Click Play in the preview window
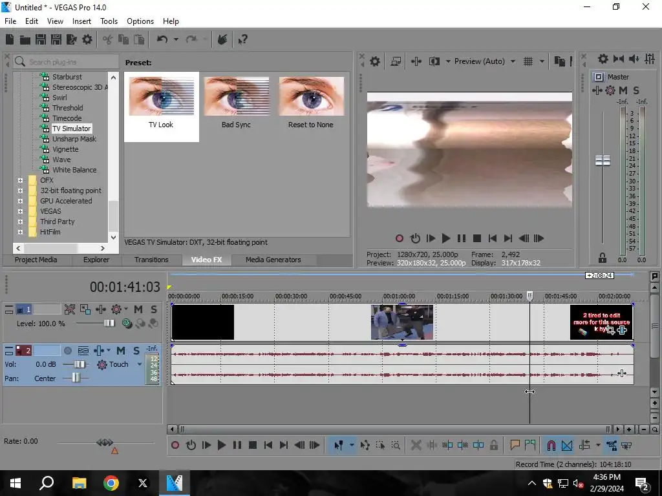 click(x=445, y=238)
